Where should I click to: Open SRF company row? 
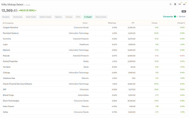click(x=94, y=90)
